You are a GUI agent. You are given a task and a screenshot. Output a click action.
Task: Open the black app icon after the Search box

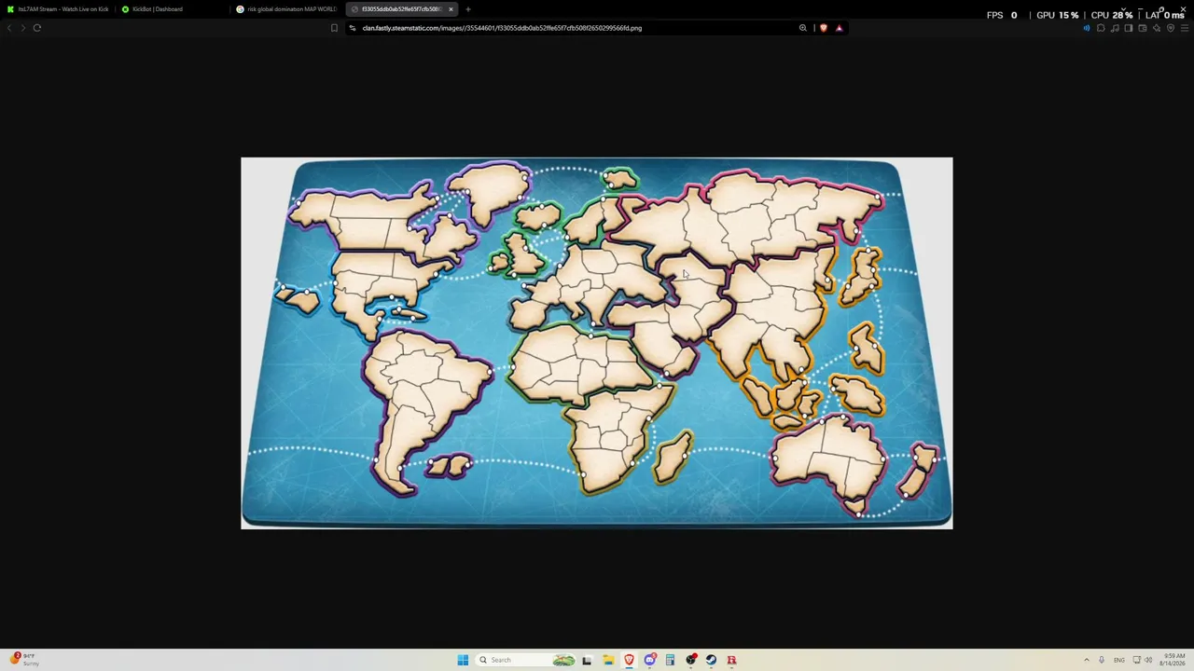pyautogui.click(x=587, y=660)
